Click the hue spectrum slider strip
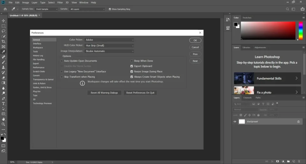Screen dimensions: 306x164 click(x=300, y=31)
